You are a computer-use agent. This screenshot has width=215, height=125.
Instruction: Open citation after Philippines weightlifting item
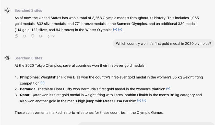42,83
